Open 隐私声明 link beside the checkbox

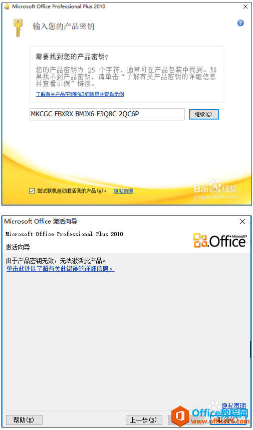123,191
